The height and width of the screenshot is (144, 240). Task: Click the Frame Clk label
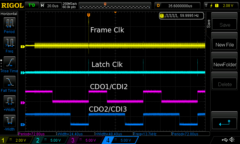[107, 30]
